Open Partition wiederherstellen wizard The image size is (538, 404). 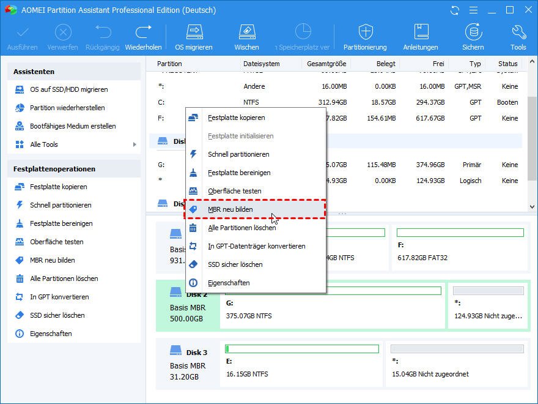point(67,108)
